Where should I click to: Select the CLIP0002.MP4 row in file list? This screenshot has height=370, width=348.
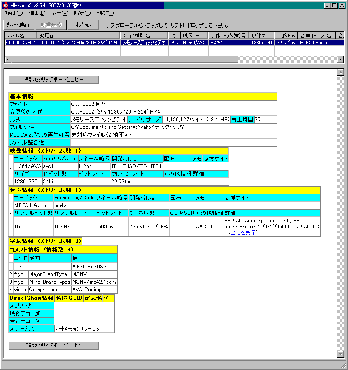174,43
